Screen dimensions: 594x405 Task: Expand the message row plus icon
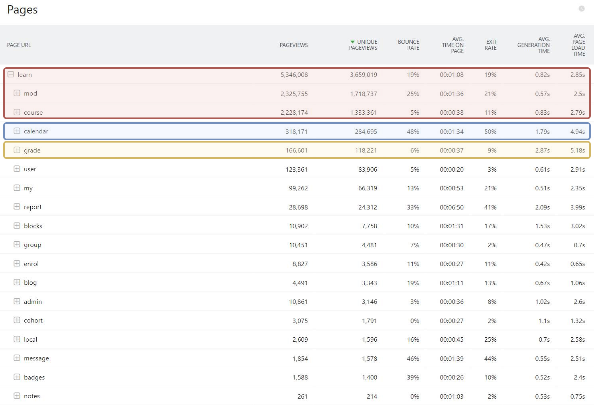point(17,358)
